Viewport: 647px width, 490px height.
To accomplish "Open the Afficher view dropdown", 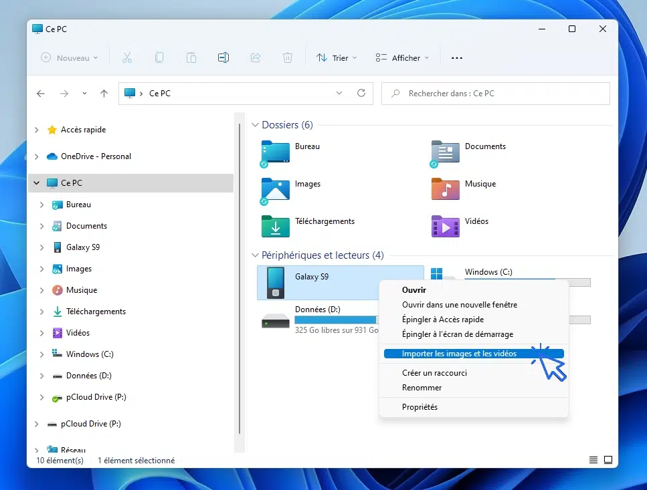I will pyautogui.click(x=402, y=58).
